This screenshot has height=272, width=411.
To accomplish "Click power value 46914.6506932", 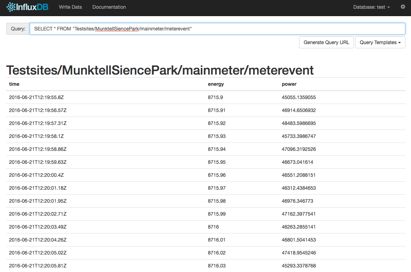I will point(299,110).
